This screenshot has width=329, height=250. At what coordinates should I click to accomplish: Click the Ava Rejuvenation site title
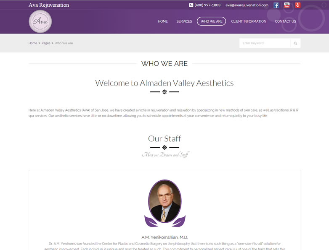coord(49,5)
